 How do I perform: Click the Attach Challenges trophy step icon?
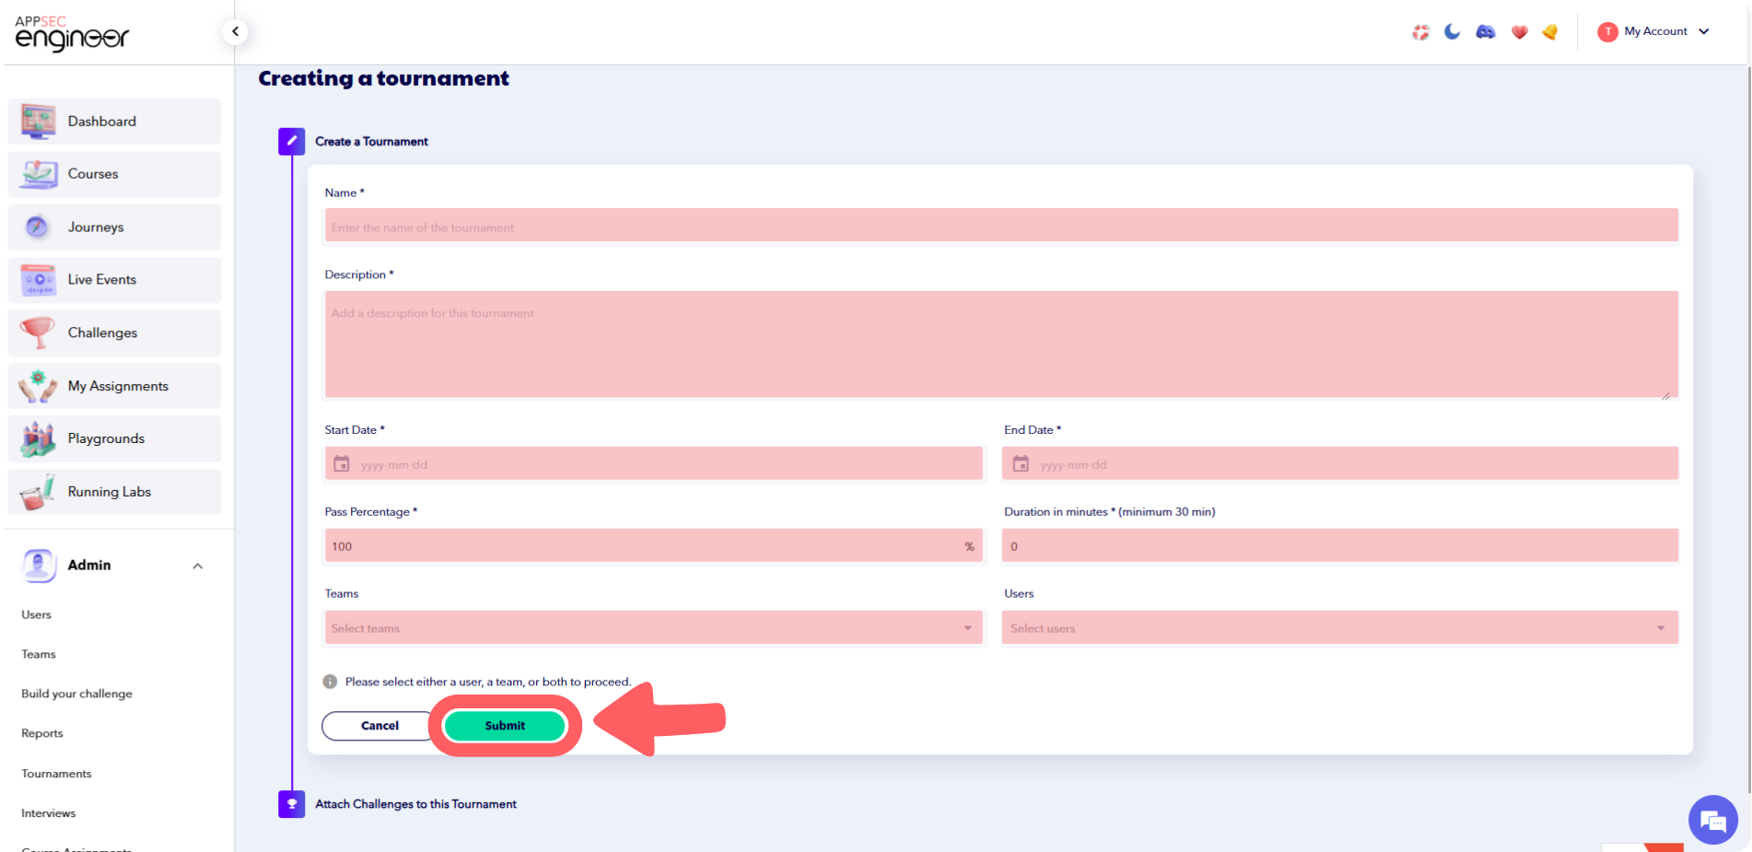(x=292, y=804)
